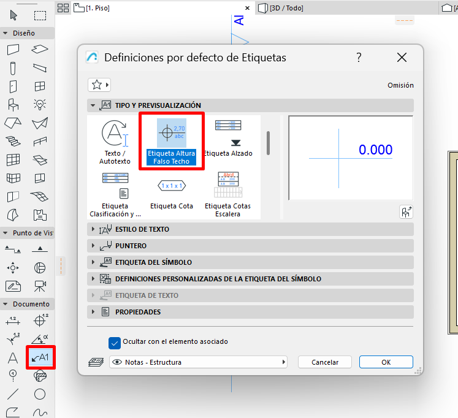
Task: Activate the Text tool in Documento
Action: 13,358
